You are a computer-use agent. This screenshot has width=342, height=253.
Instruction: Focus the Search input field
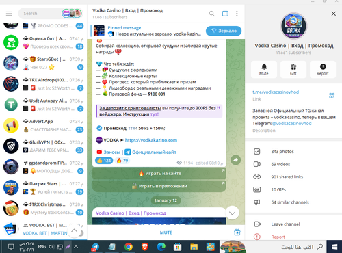tap(39, 14)
